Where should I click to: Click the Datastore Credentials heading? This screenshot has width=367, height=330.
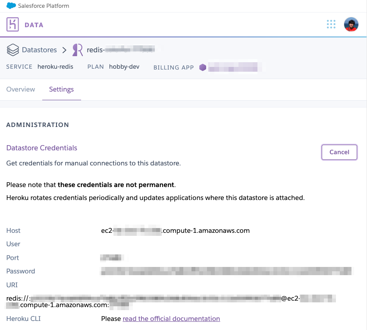42,148
